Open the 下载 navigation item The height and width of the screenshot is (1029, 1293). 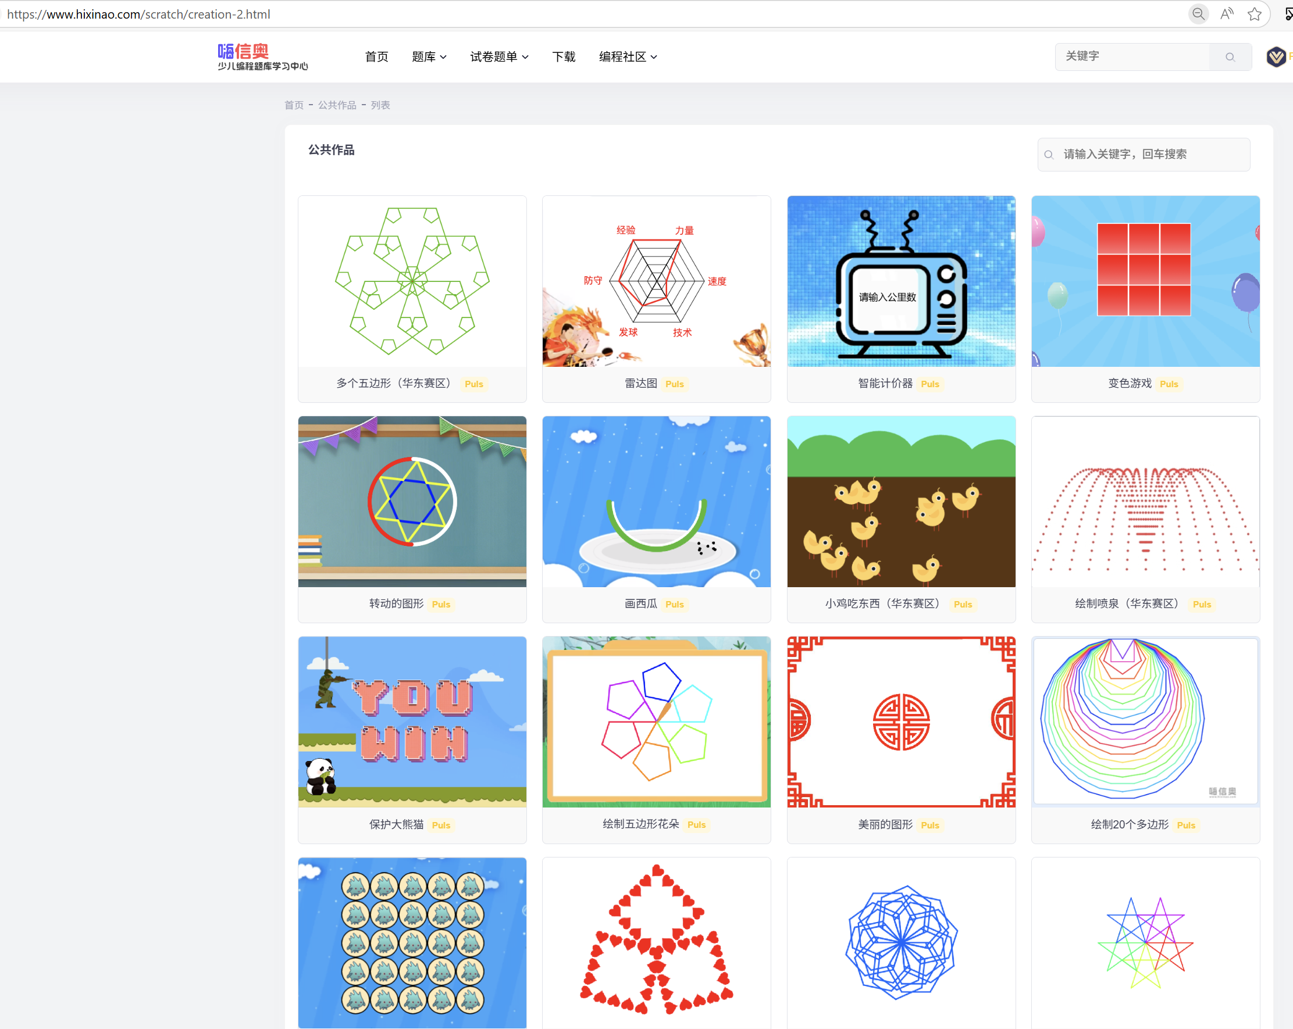pos(563,57)
